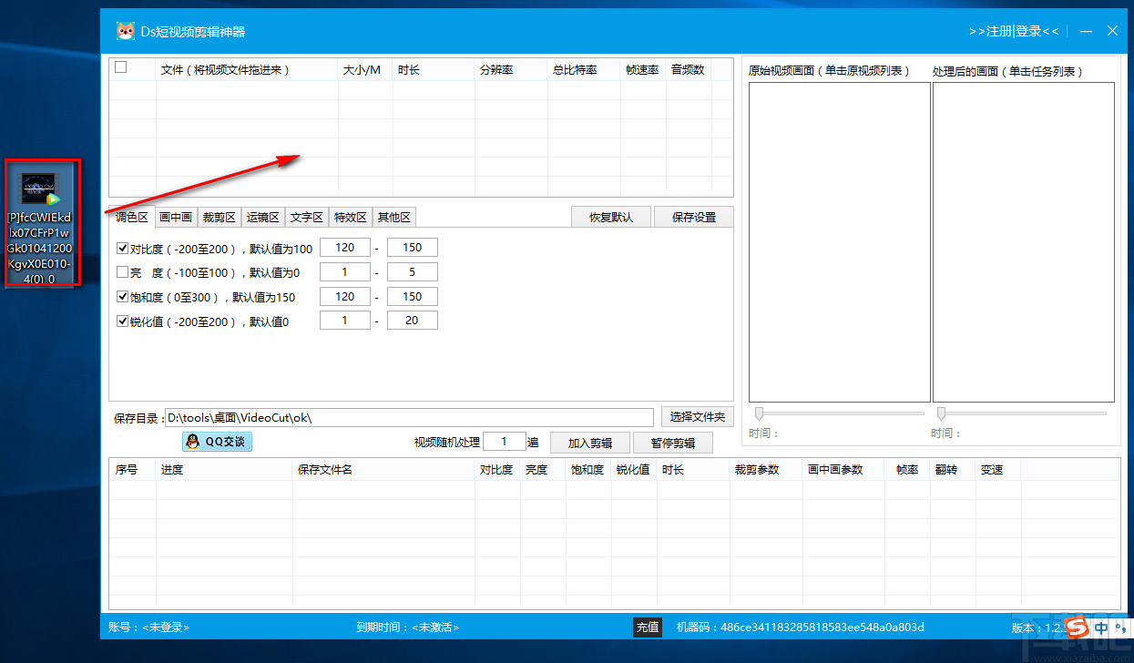
Task: Uncheck the 锐化值 sharpen checkbox
Action: pos(123,321)
